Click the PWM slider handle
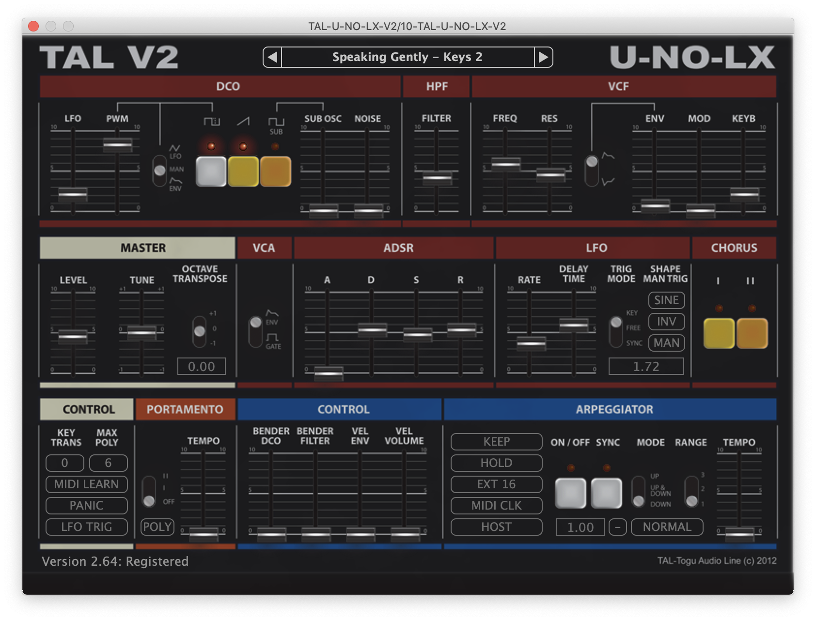This screenshot has height=621, width=816. pos(117,145)
